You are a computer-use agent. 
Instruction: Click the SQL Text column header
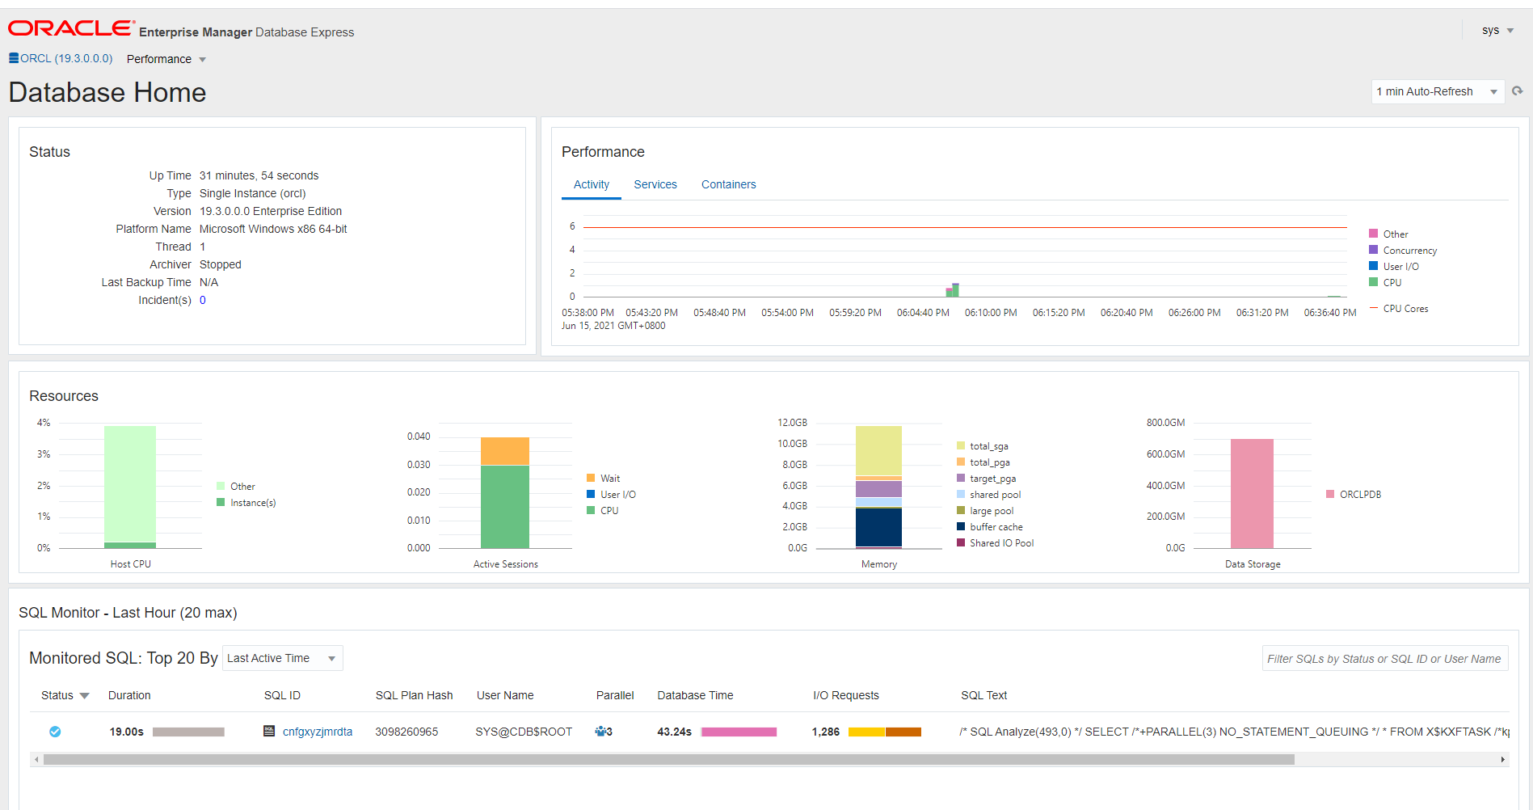984,695
